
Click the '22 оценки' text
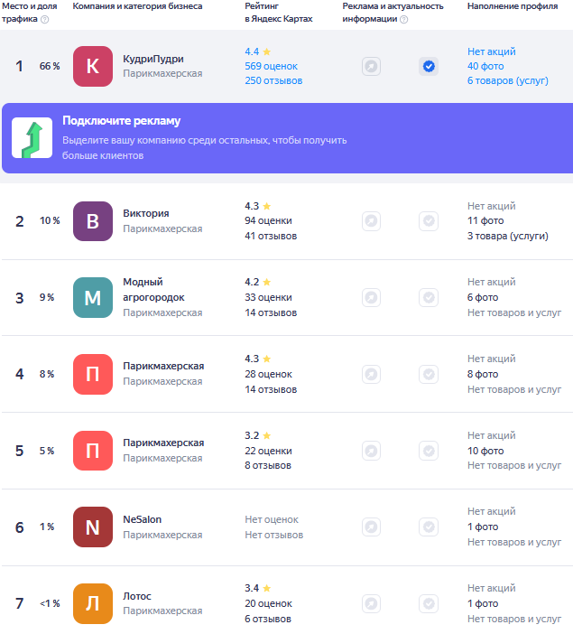pos(268,451)
